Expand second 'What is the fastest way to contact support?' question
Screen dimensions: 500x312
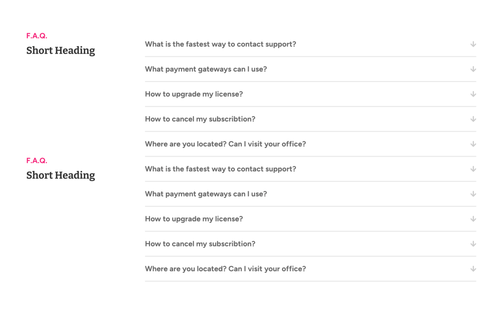coord(311,169)
